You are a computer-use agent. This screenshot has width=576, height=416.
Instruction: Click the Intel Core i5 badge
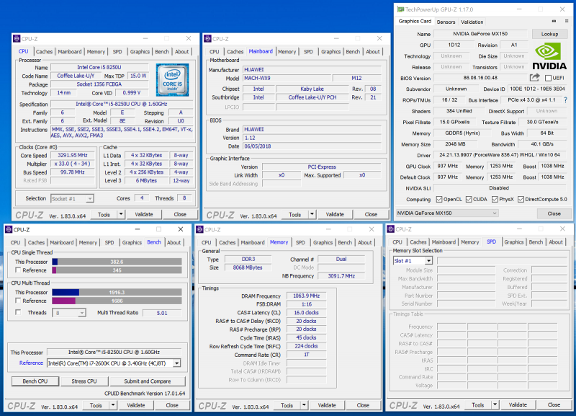pyautogui.click(x=172, y=80)
